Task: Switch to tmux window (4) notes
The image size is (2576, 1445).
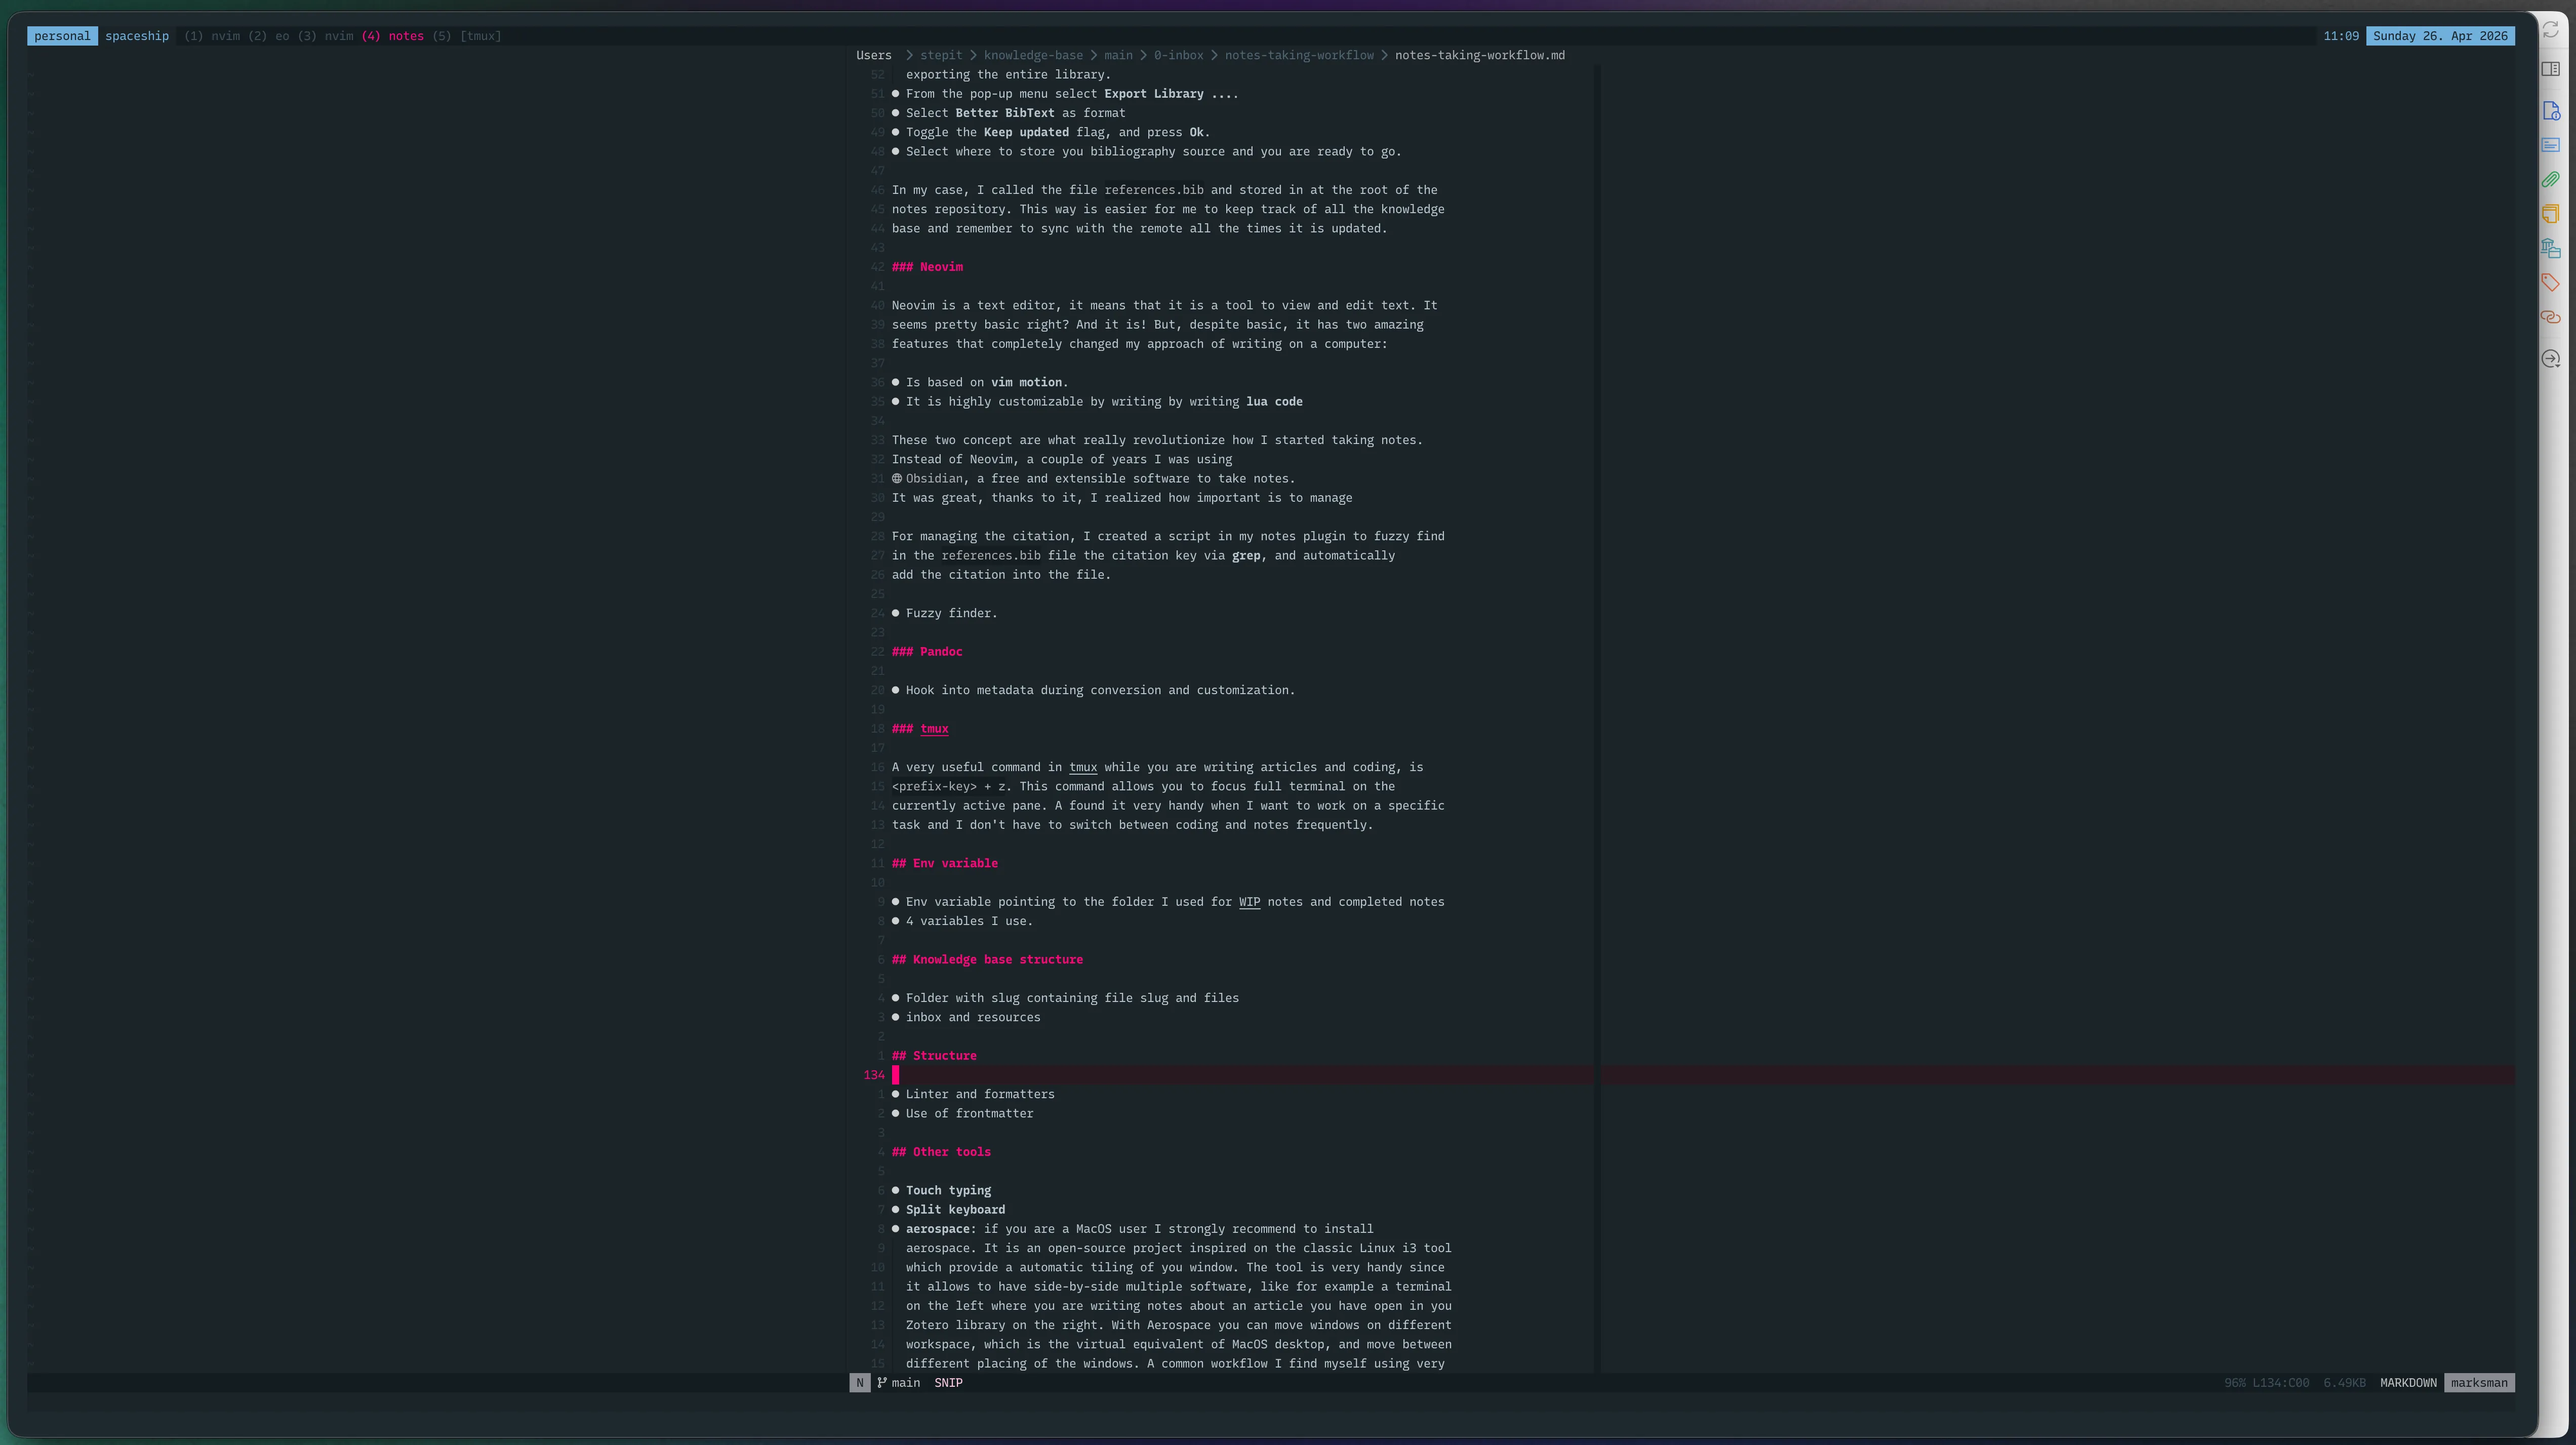Action: pyautogui.click(x=393, y=36)
